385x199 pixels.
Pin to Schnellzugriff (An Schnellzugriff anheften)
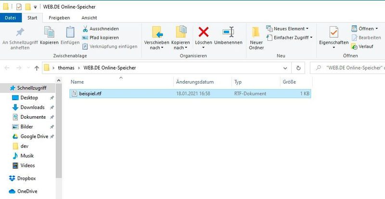[x=20, y=38]
